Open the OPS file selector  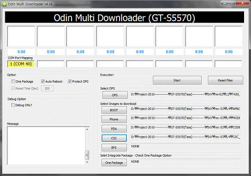tap(115, 95)
